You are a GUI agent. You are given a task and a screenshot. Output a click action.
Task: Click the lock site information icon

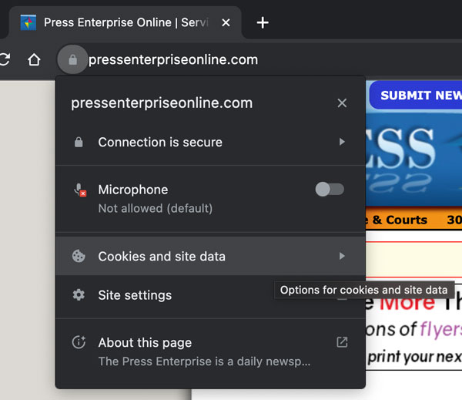[x=73, y=59]
